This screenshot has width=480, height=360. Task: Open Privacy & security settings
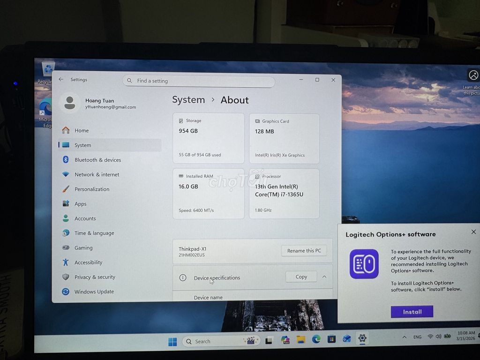pos(110,277)
